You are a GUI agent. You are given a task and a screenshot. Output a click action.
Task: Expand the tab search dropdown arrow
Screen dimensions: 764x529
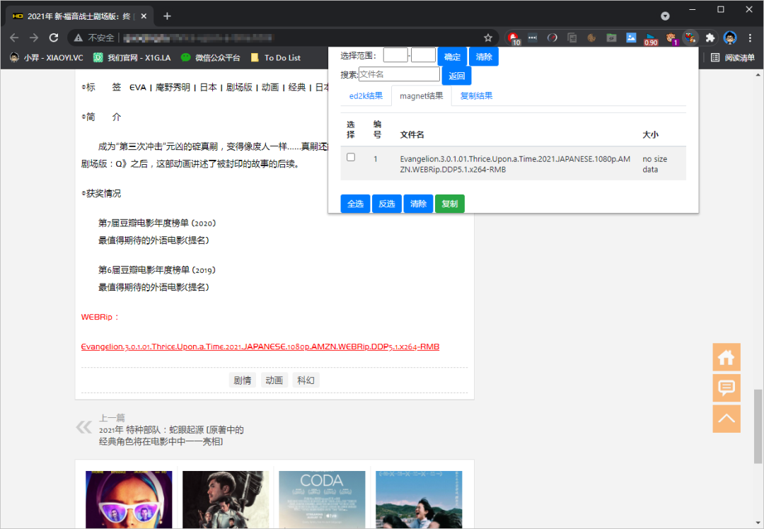point(665,16)
